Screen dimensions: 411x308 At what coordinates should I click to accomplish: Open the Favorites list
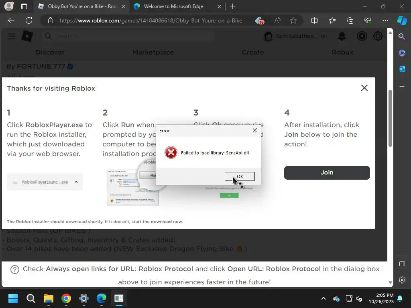coord(332,20)
